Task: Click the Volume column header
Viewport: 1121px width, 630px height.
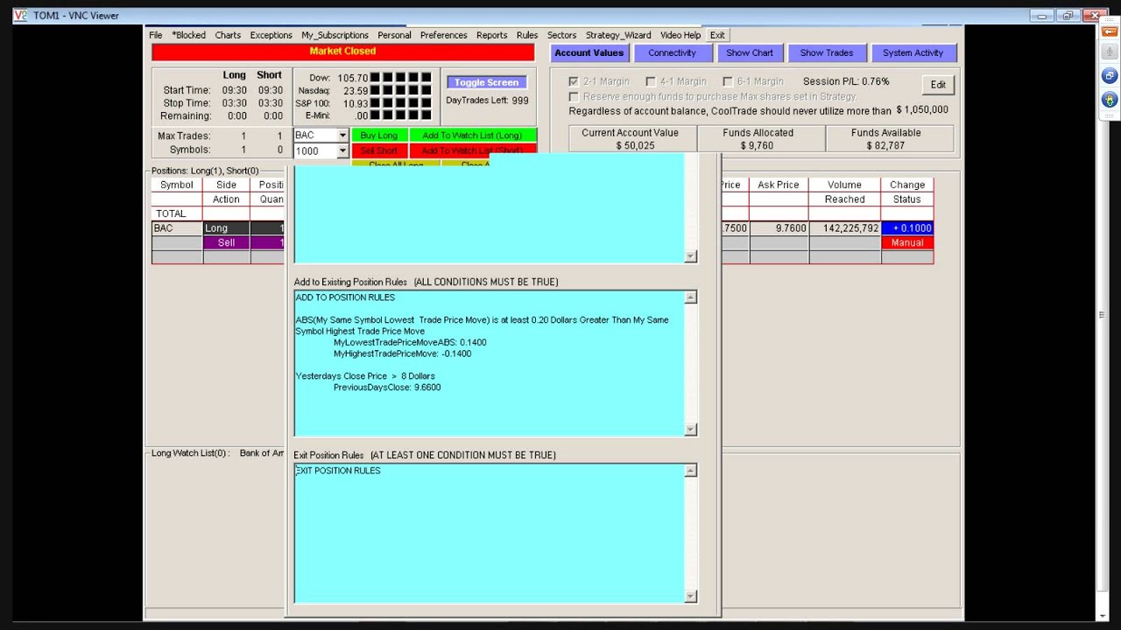Action: tap(844, 185)
